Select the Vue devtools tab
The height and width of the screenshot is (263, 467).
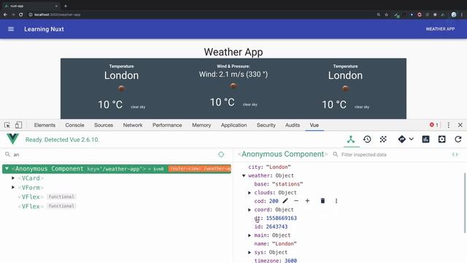click(x=314, y=125)
